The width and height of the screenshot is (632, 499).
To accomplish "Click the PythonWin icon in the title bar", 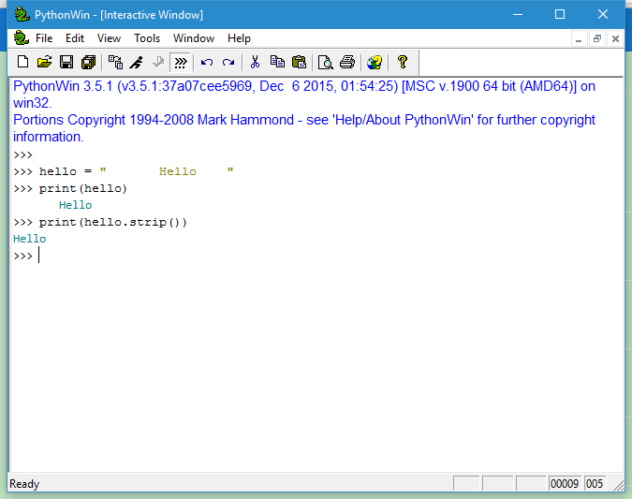I will coord(22,14).
